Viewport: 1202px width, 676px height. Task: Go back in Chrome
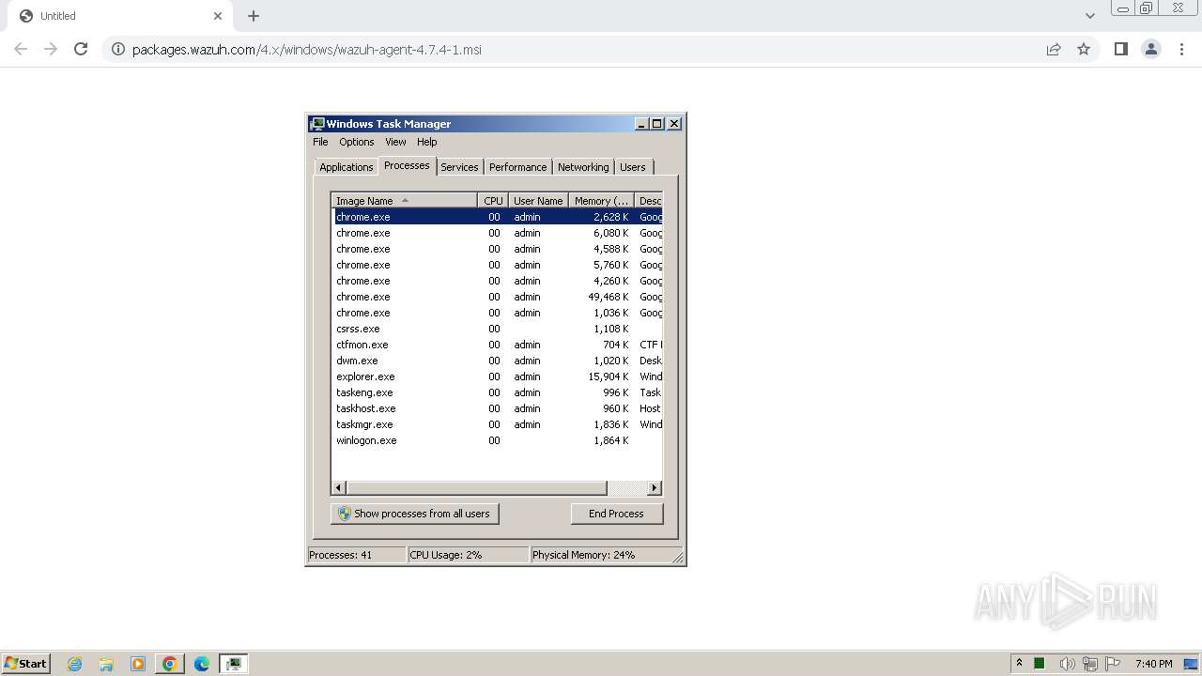21,49
